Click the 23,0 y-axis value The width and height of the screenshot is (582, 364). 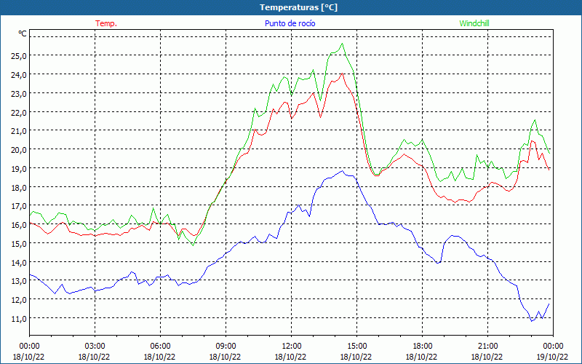[19, 94]
